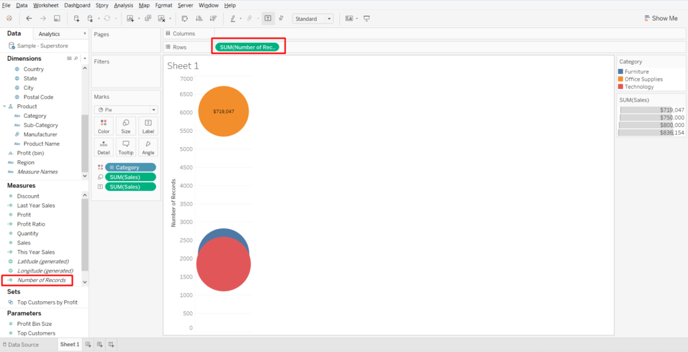
Task: Click the orange Office Supplies pie mark
Action: [223, 112]
